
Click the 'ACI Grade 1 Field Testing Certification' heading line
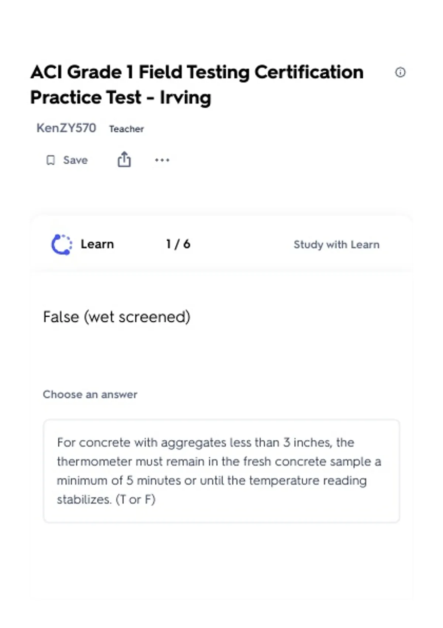(197, 72)
